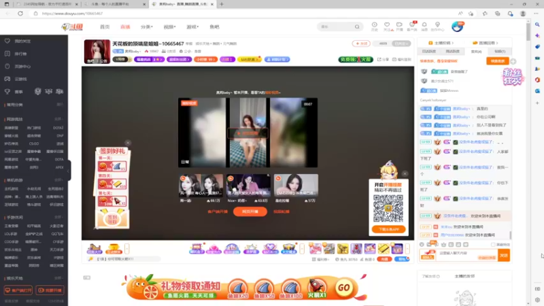
Task: Click the plus circle icon in chat panel
Action: click(513, 61)
